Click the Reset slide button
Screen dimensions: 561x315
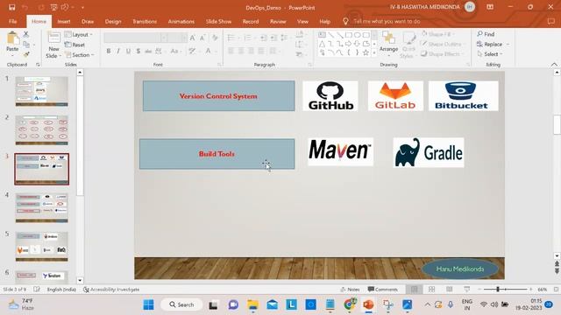[x=75, y=45]
